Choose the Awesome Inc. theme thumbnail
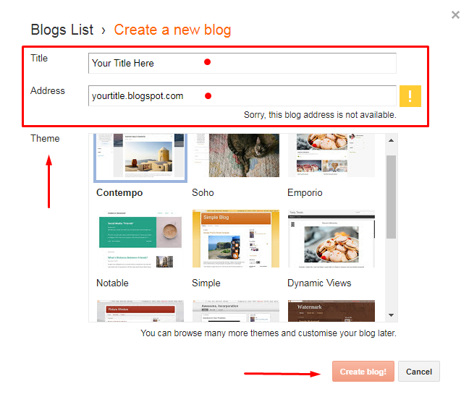 pos(236,311)
